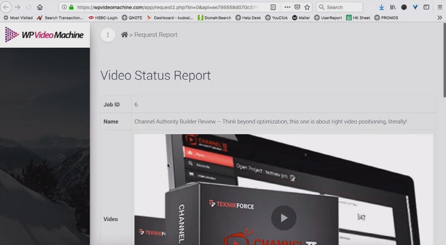Click the WP Video Machine logo
The image size is (446, 245).
pyautogui.click(x=45, y=35)
